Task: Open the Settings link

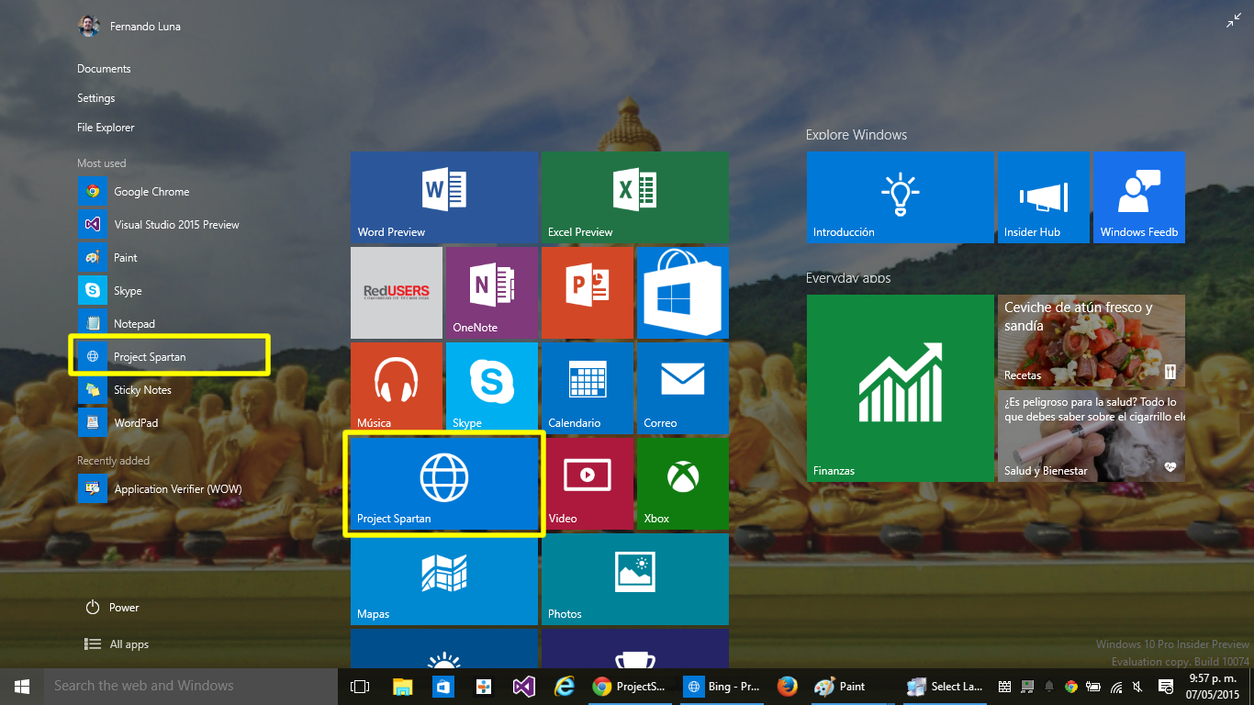Action: tap(96, 98)
